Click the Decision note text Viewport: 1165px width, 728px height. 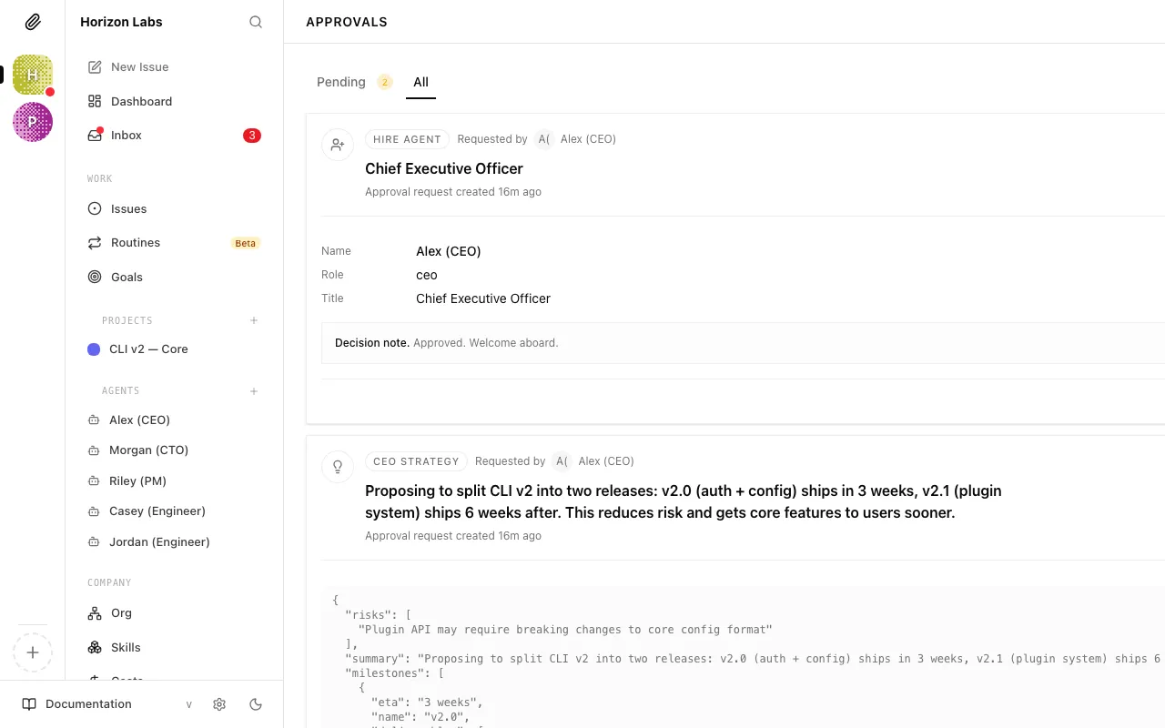pos(447,343)
